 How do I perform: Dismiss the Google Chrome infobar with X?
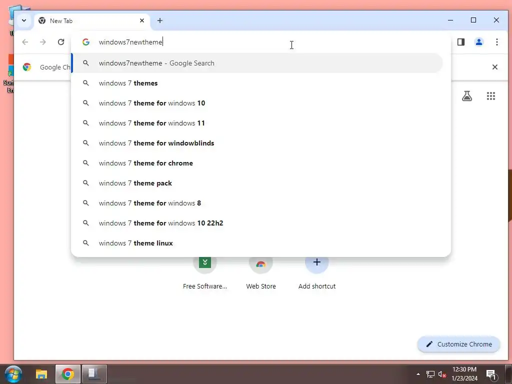[494, 67]
